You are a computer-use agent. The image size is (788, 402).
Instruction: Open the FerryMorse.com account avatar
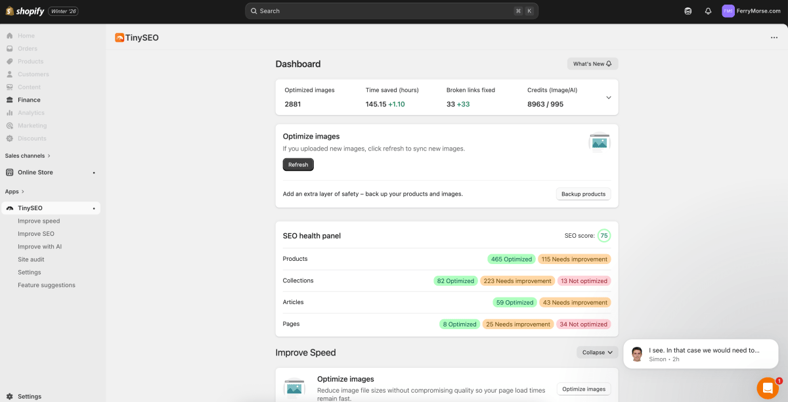pos(728,11)
